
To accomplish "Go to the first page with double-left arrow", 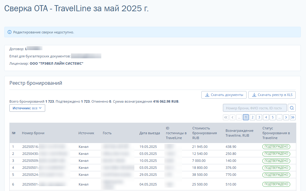I will (226, 117).
